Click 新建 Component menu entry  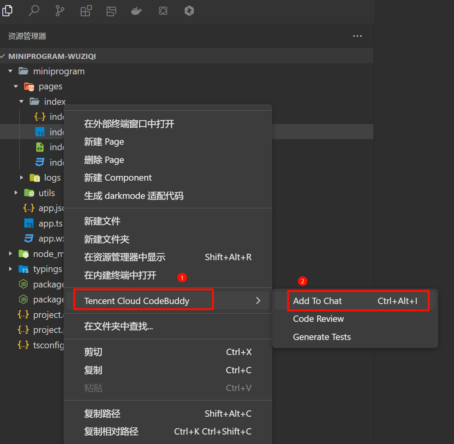click(x=118, y=178)
